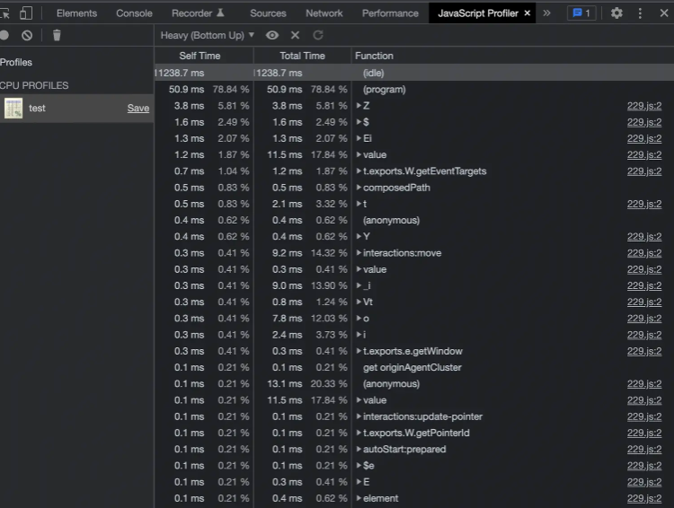The width and height of the screenshot is (674, 508).
Task: Show more tabs with double chevron
Action: coord(546,13)
